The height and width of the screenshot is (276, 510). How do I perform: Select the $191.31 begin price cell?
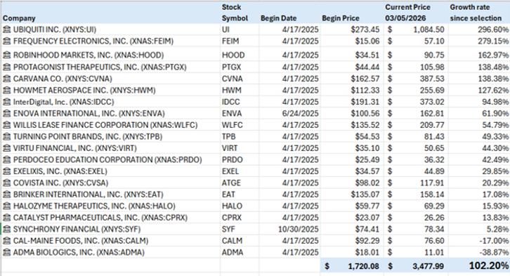(352, 102)
